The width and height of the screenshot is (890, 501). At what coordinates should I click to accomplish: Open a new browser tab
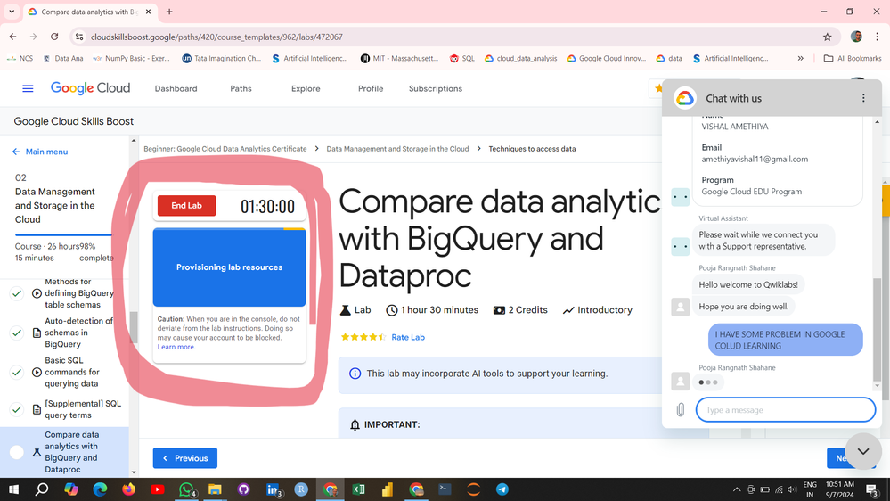169,12
